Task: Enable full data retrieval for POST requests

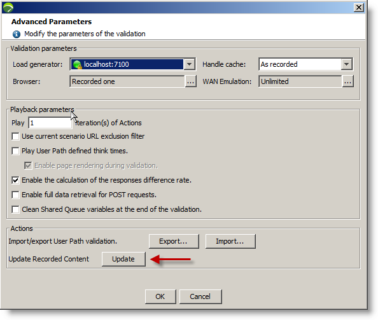Action: 15,195
